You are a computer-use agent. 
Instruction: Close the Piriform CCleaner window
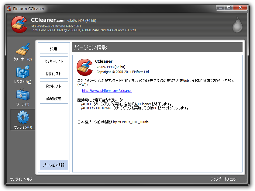[x=240, y=8]
